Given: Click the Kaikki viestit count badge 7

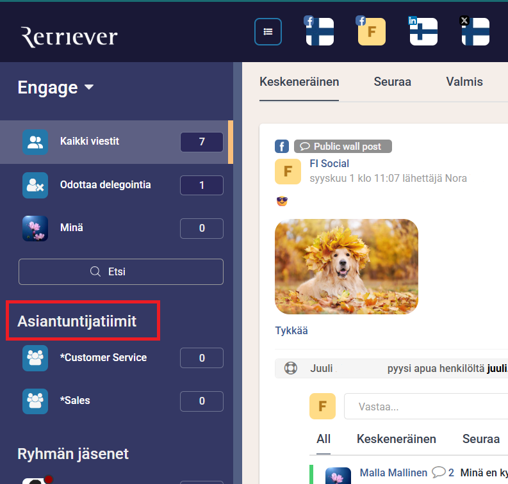Looking at the screenshot, I should [x=202, y=141].
